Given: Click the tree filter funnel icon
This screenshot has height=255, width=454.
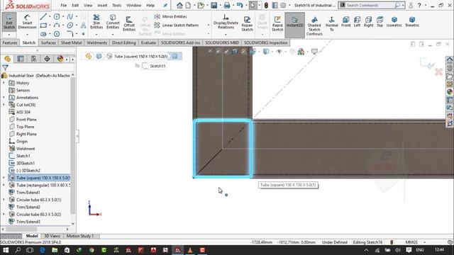Looking at the screenshot, I should [5, 68].
